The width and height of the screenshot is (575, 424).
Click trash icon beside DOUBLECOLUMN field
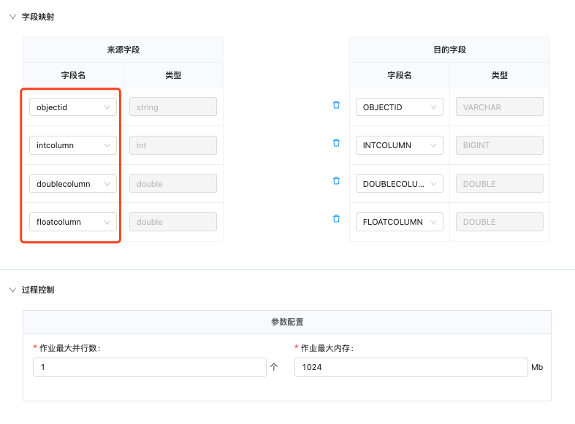(x=336, y=181)
